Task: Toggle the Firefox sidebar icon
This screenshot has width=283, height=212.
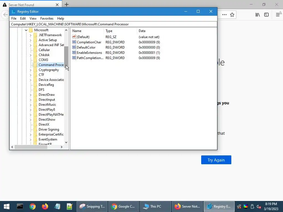Action: [266, 15]
